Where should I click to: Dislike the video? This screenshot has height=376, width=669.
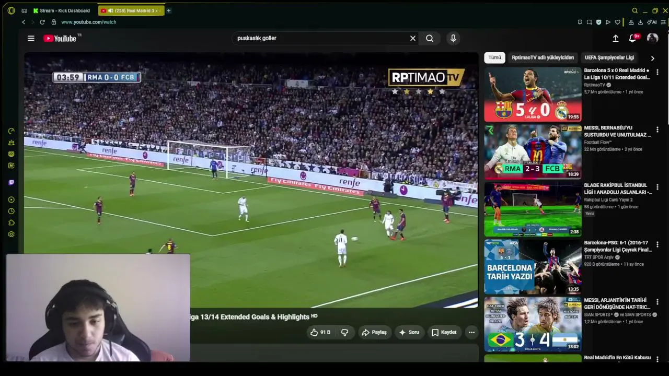[x=344, y=332]
